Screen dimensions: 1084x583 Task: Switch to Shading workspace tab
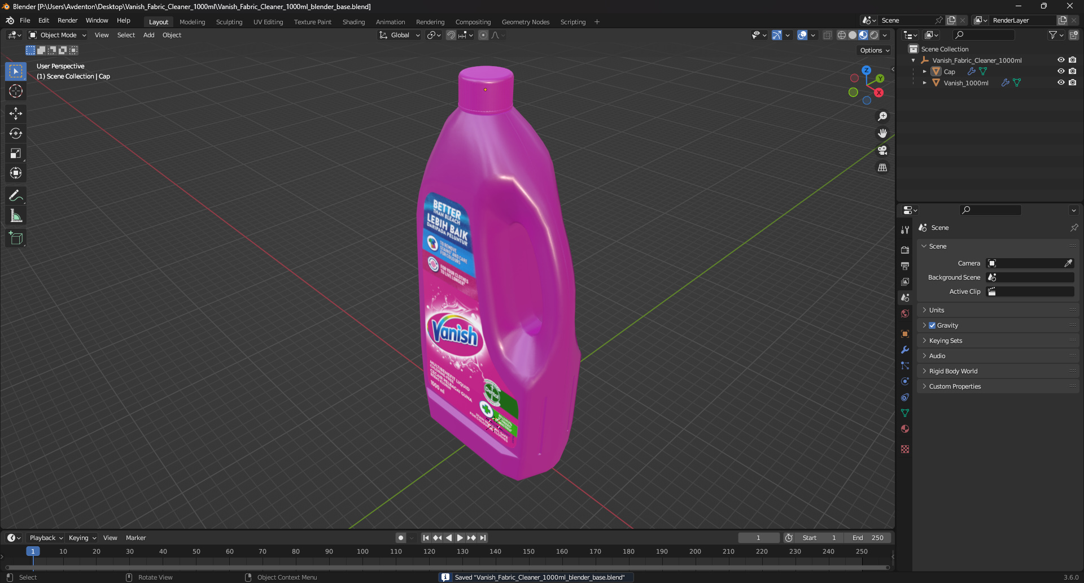point(353,22)
